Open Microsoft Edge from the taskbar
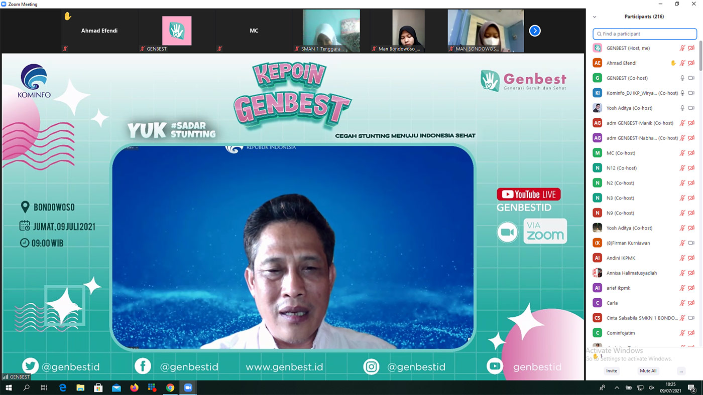Screen dimensions: 703x395 click(63, 388)
